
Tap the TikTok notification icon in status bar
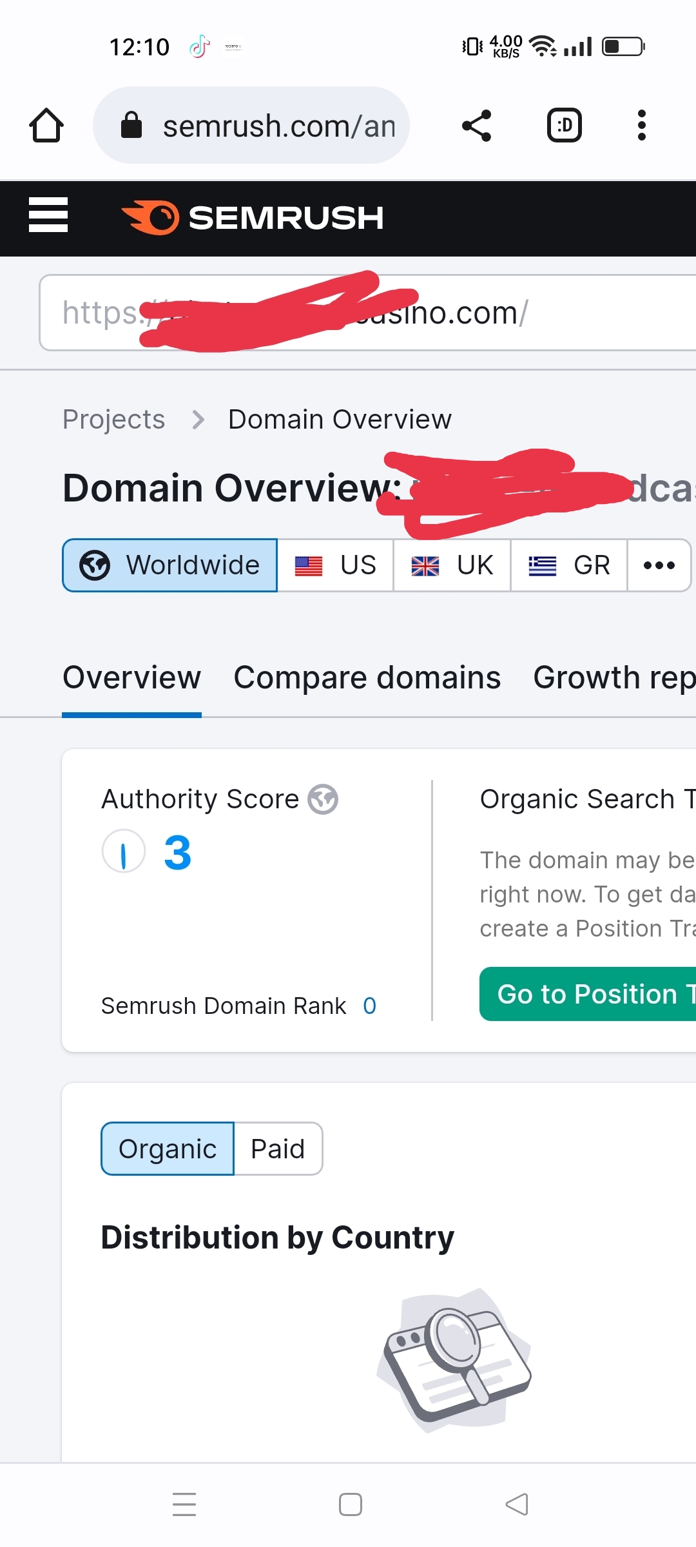click(x=200, y=46)
